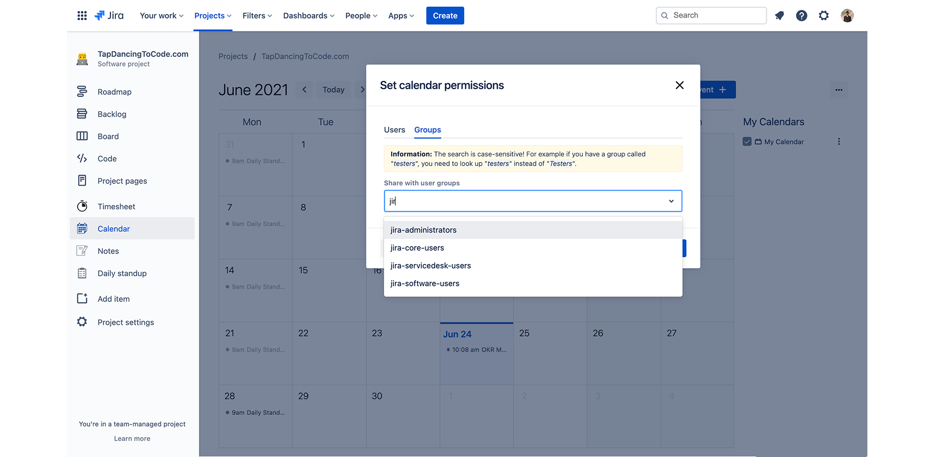
Task: Select jira-core-users group option
Action: 533,248
